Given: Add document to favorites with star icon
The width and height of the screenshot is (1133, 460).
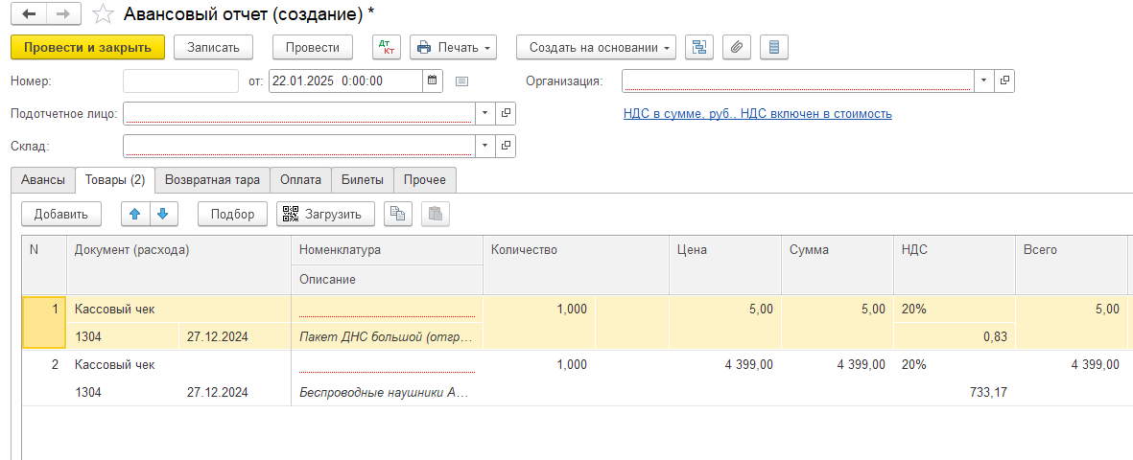Looking at the screenshot, I should (x=103, y=14).
